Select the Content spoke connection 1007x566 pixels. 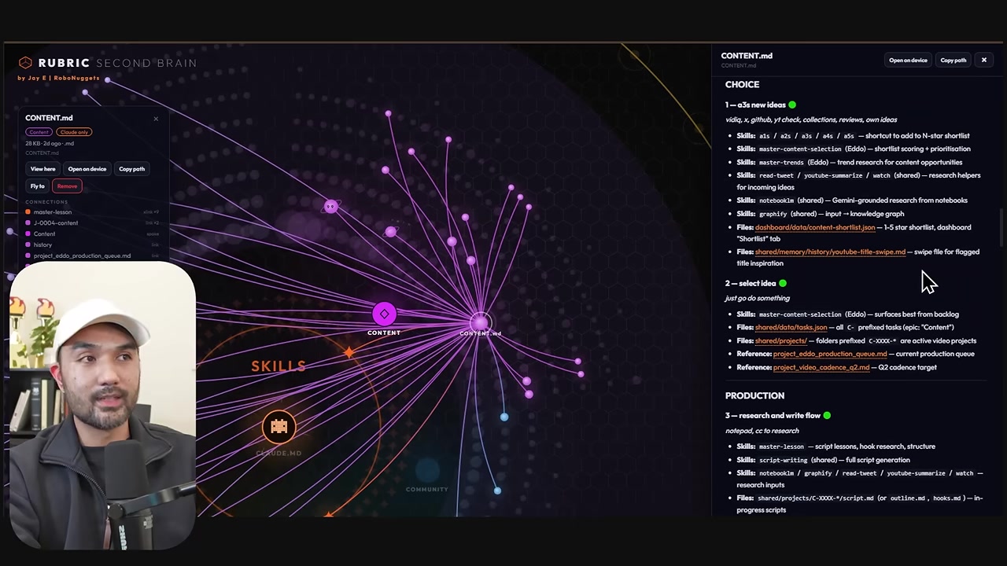coord(92,234)
